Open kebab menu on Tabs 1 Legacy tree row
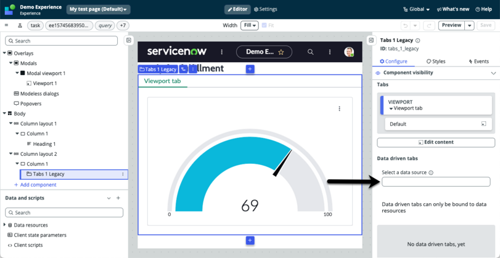 [x=123, y=174]
